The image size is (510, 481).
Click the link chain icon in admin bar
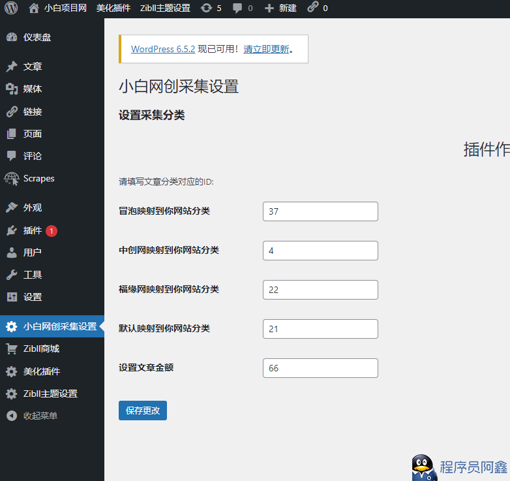click(x=313, y=7)
